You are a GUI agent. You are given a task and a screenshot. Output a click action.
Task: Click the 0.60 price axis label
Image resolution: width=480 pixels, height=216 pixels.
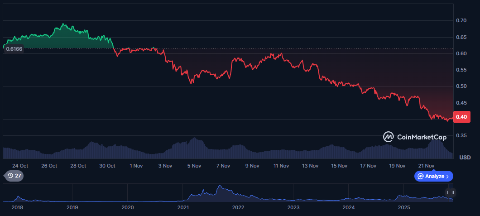461,53
